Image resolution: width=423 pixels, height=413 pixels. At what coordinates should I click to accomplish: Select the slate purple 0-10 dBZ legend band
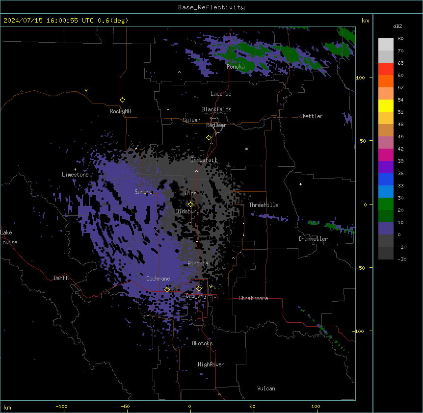click(x=386, y=229)
